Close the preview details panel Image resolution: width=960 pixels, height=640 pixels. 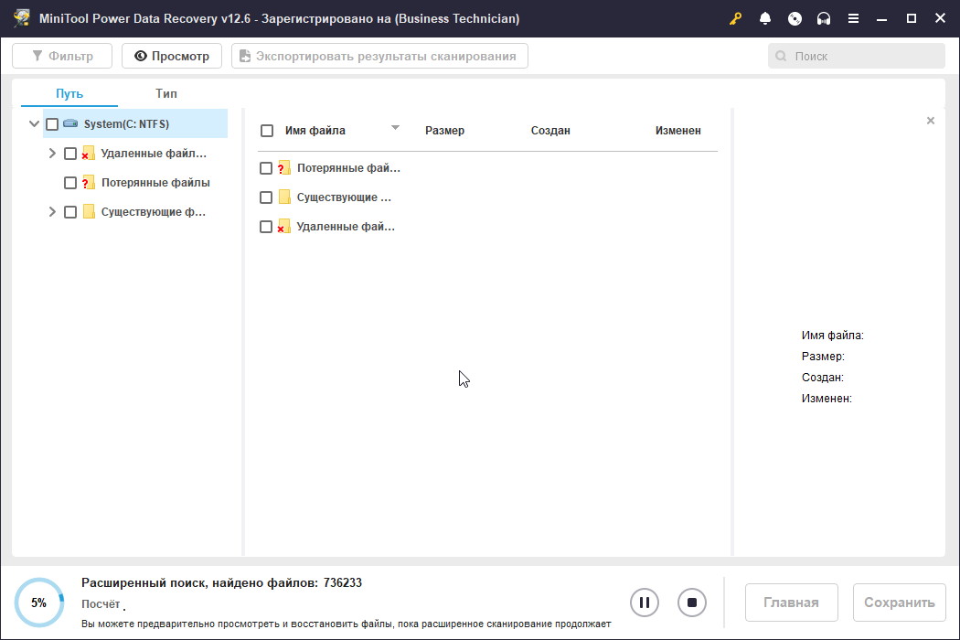tap(931, 121)
